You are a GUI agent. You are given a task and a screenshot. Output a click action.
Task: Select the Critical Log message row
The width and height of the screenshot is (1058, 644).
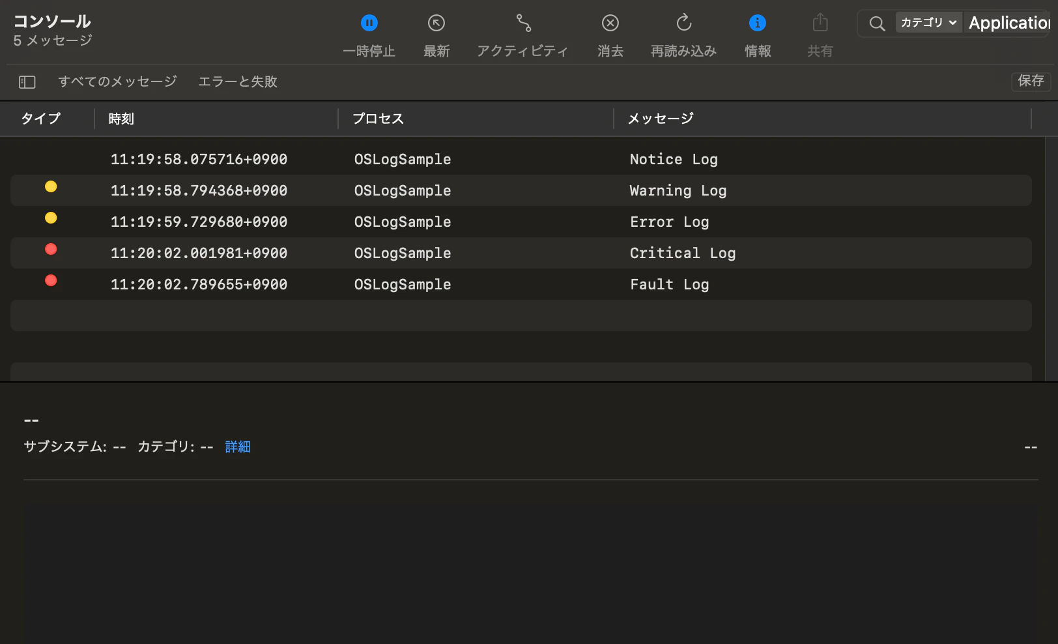tap(521, 253)
